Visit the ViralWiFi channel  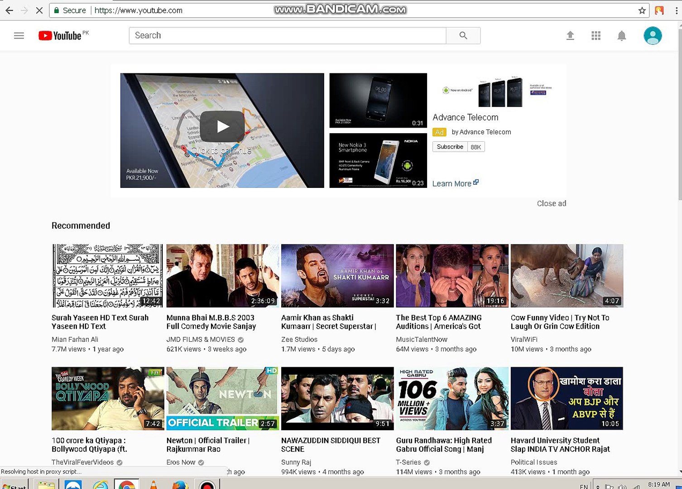click(524, 339)
